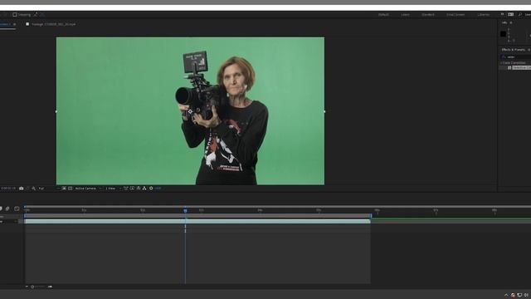Click the fast previews icon
Image resolution: width=531 pixels, height=299 pixels.
tap(132, 189)
